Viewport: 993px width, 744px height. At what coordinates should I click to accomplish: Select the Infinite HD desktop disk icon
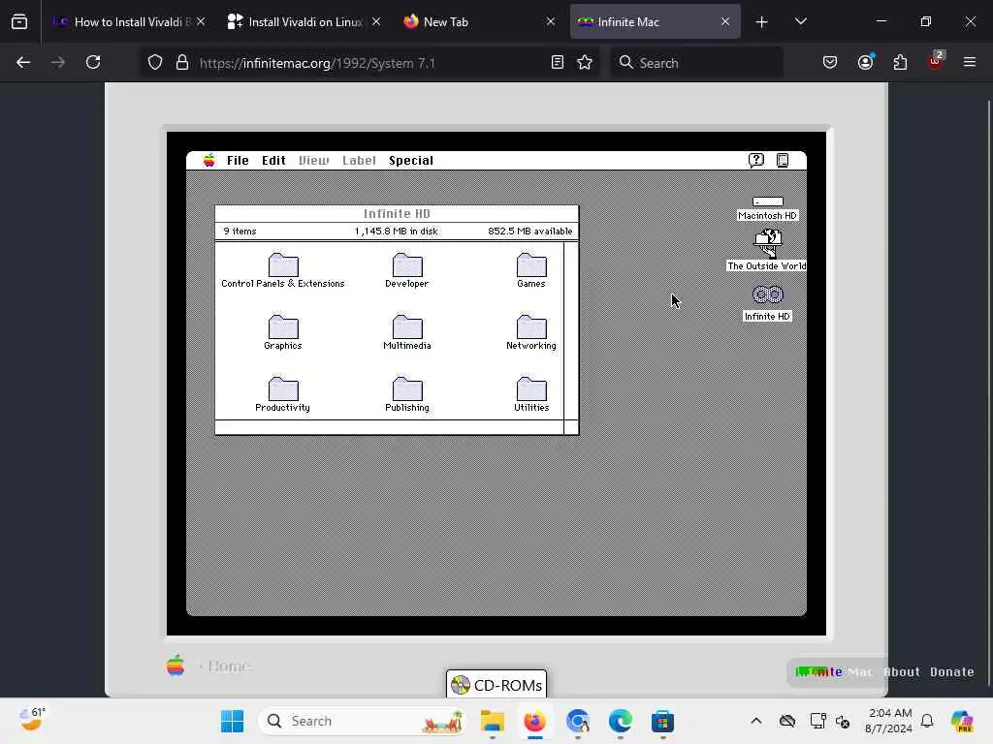768,294
